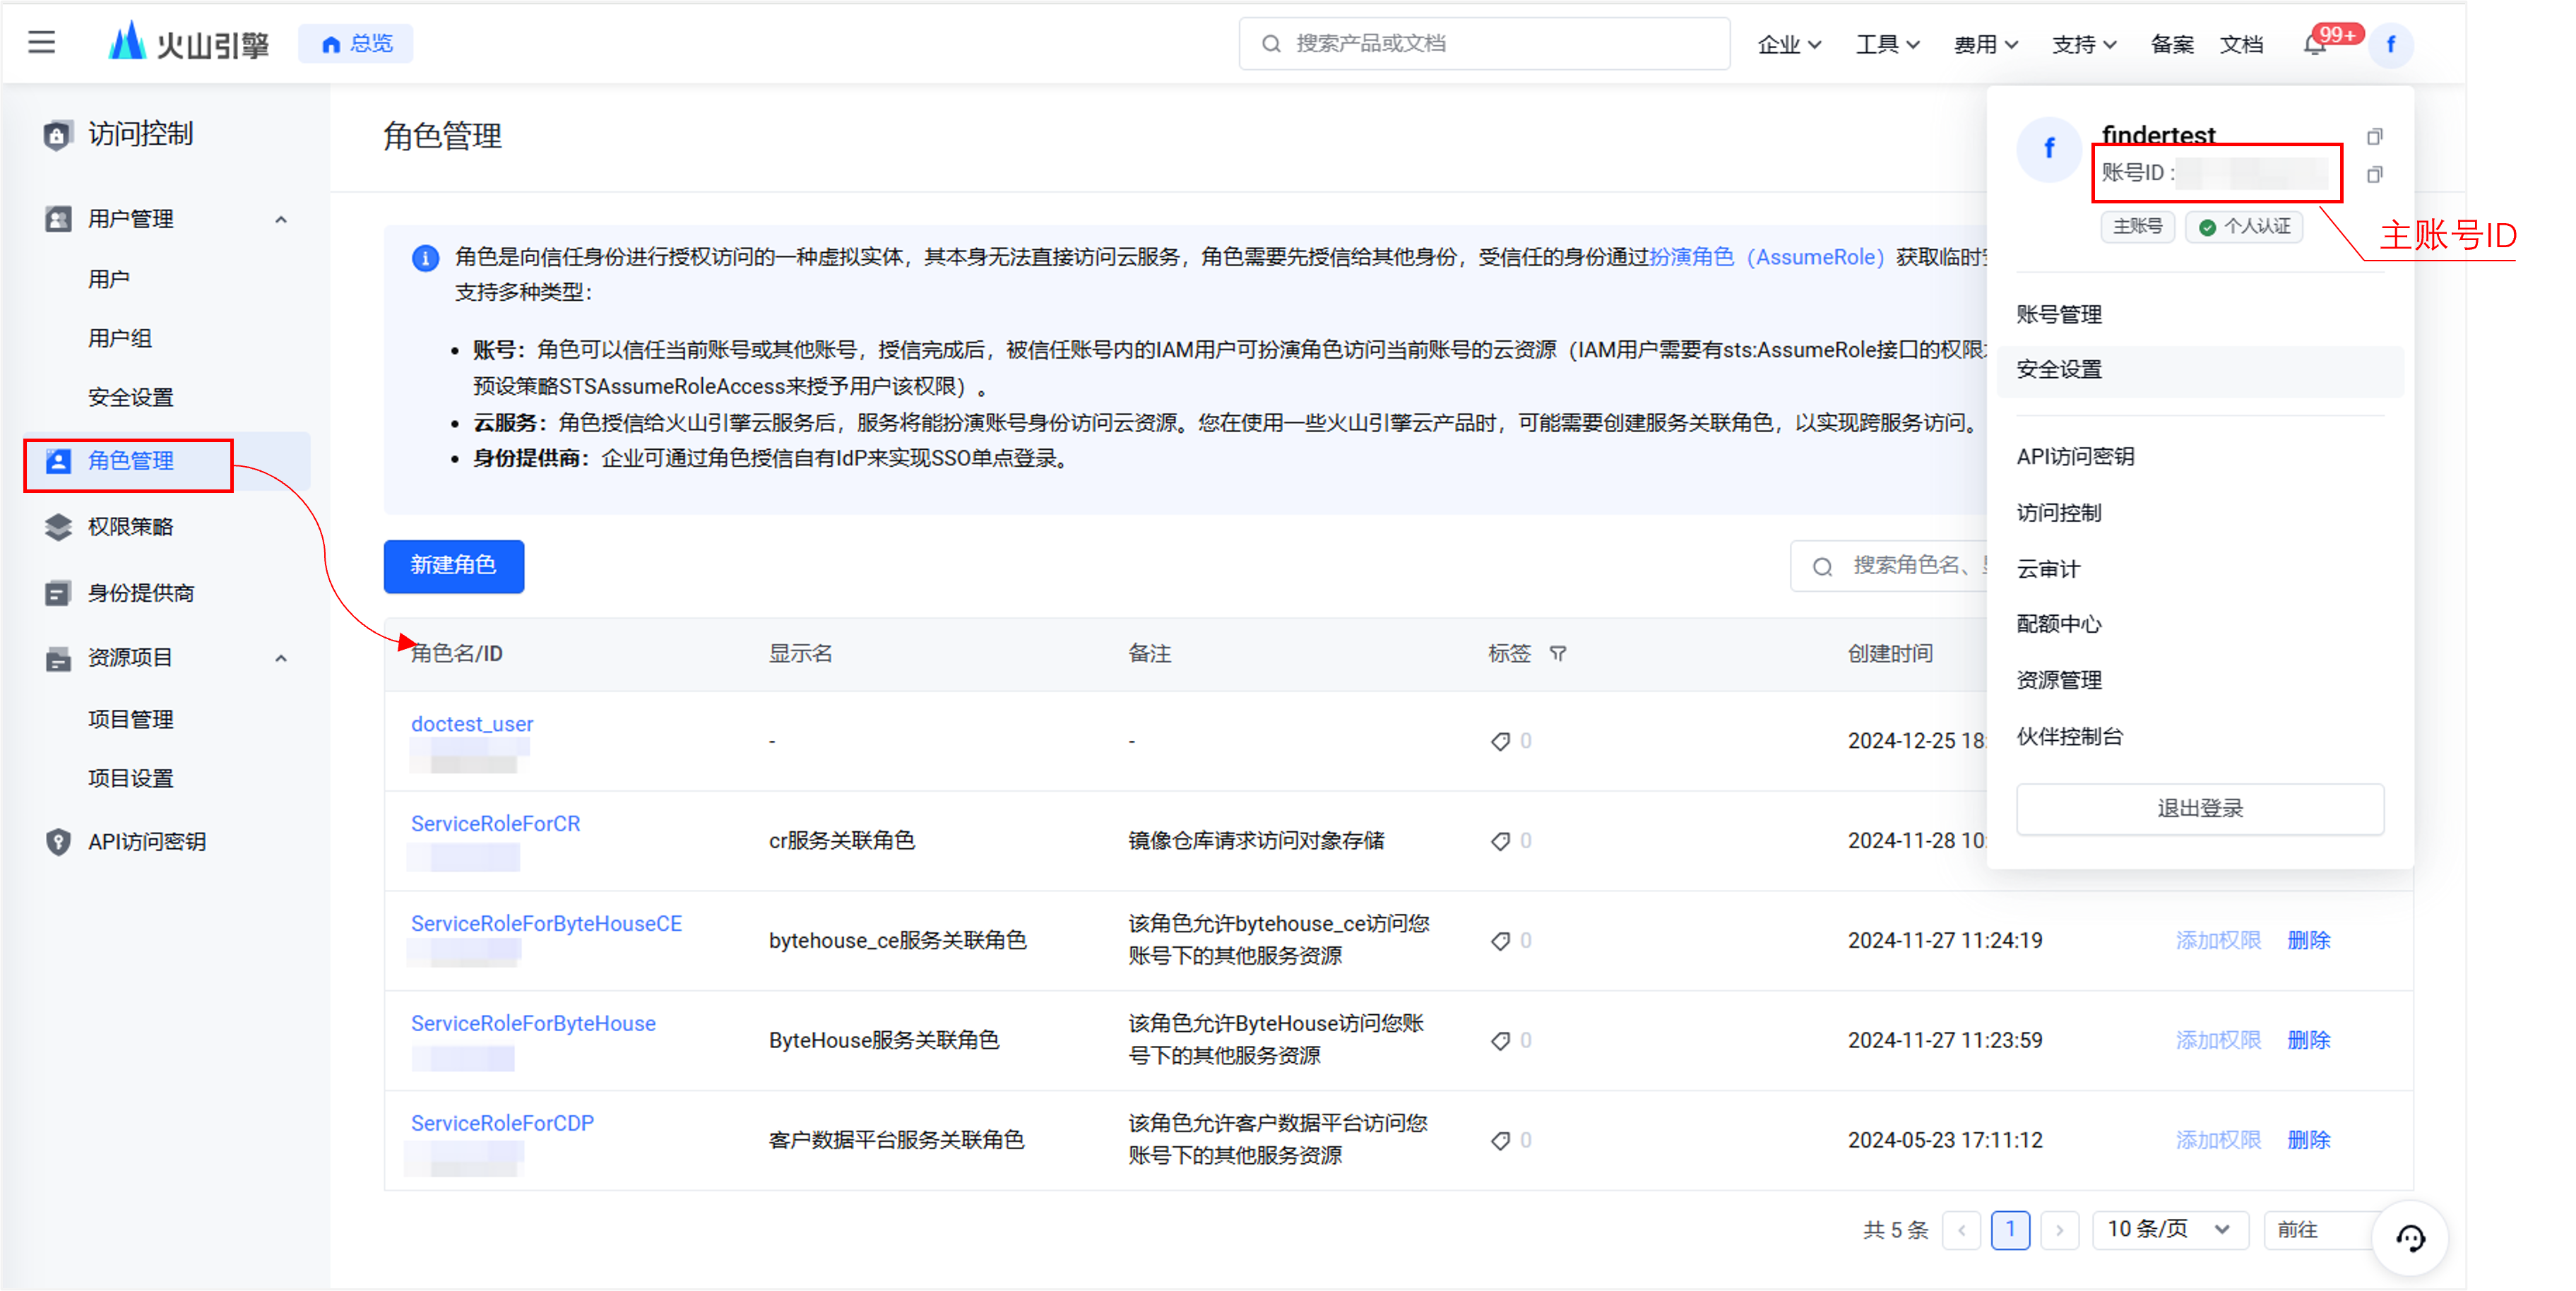2576x1291 pixels.
Task: Click the 身份提供商 sidebar icon
Action: tap(58, 593)
